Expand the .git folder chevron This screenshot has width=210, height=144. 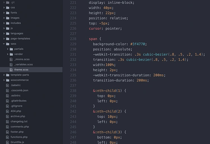tap(4, 2)
